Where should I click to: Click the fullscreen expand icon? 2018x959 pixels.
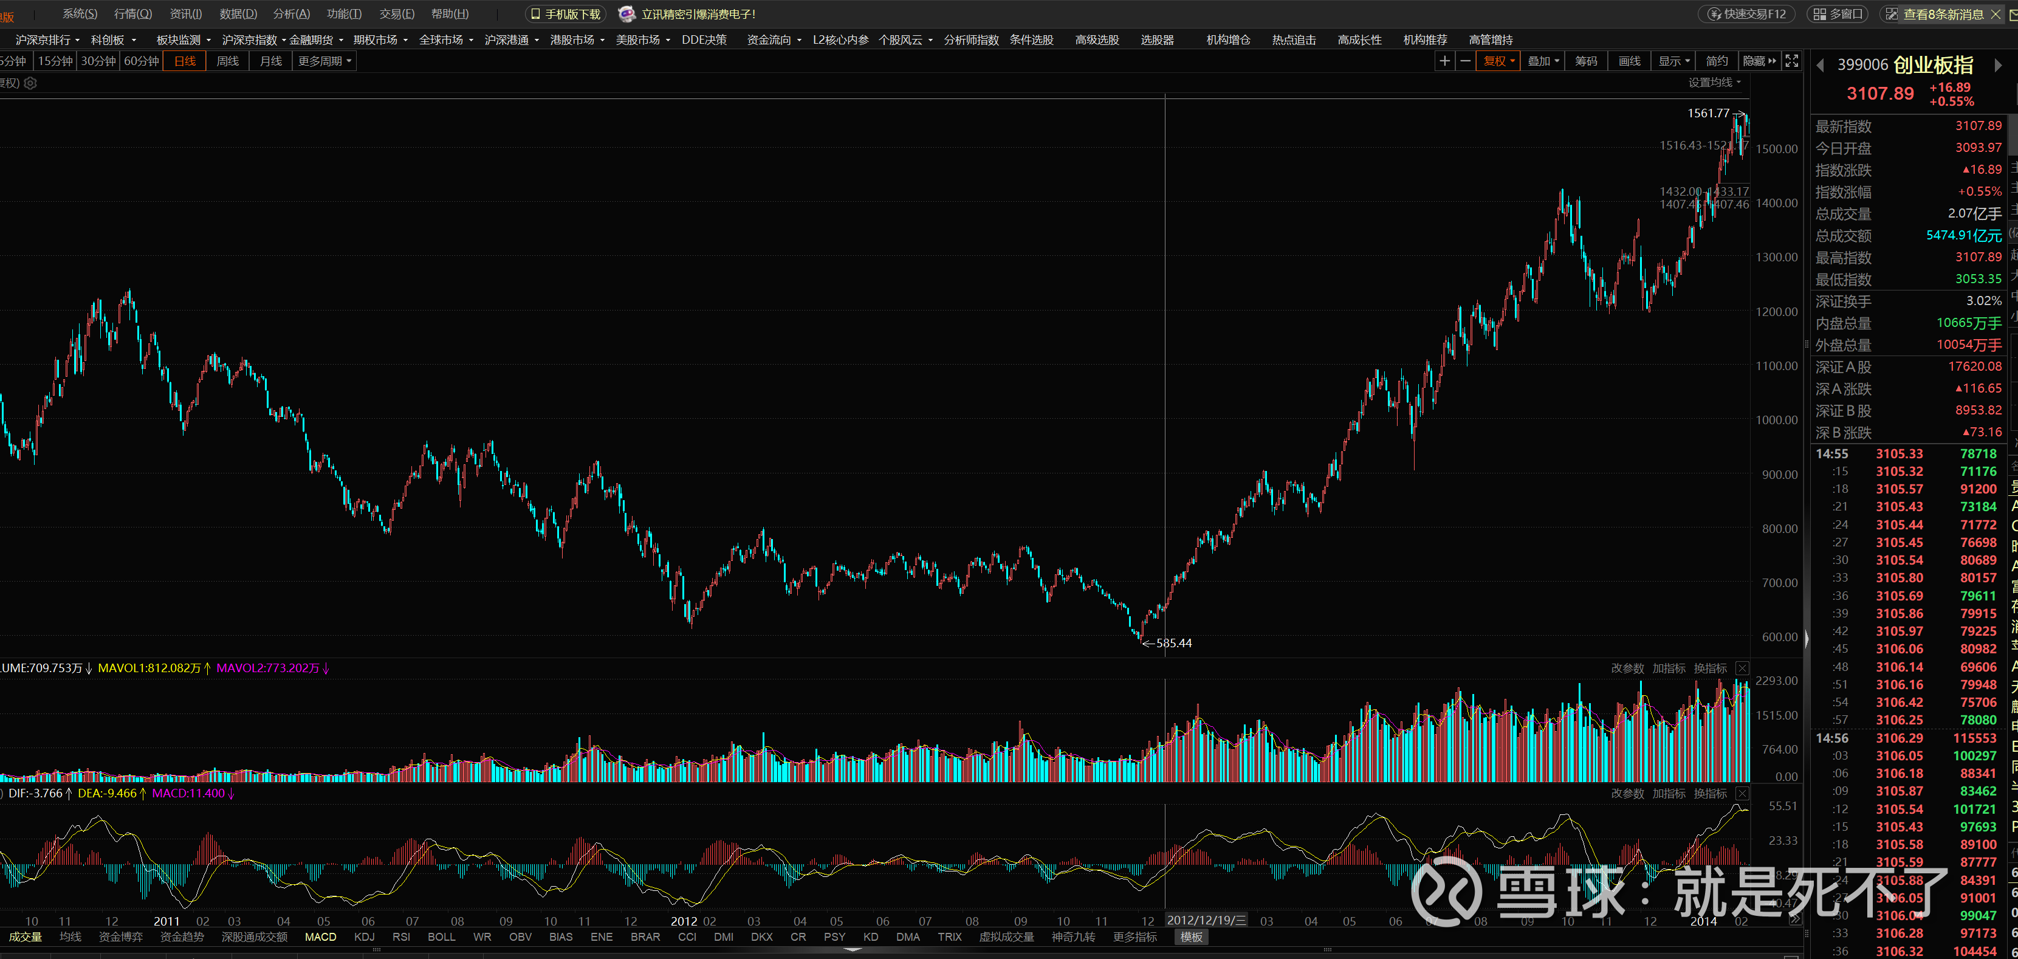(1791, 61)
